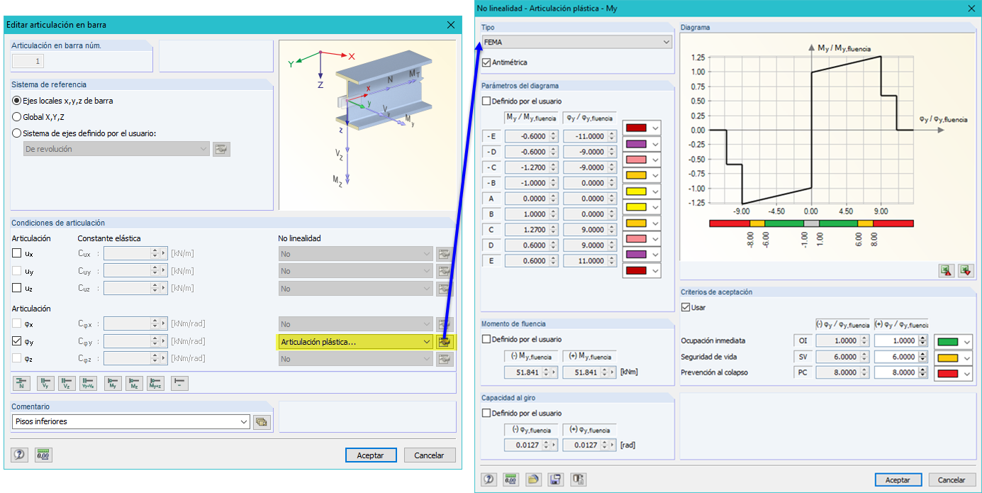This screenshot has width=982, height=493.
Task: Click Aceptar in Editar articulación en barra dialog
Action: pyautogui.click(x=370, y=455)
